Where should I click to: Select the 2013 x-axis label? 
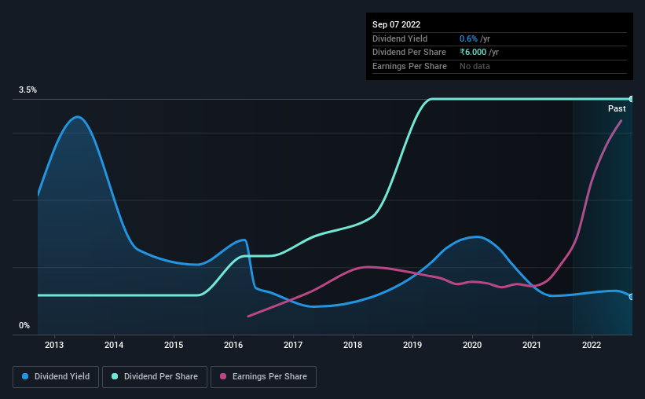click(x=54, y=345)
